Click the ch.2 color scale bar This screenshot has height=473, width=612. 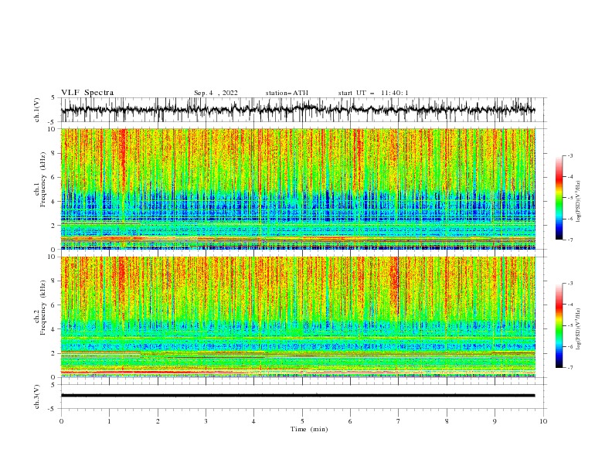559,325
